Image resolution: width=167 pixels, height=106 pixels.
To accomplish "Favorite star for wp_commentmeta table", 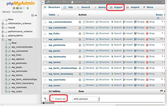I will click(80, 22).
